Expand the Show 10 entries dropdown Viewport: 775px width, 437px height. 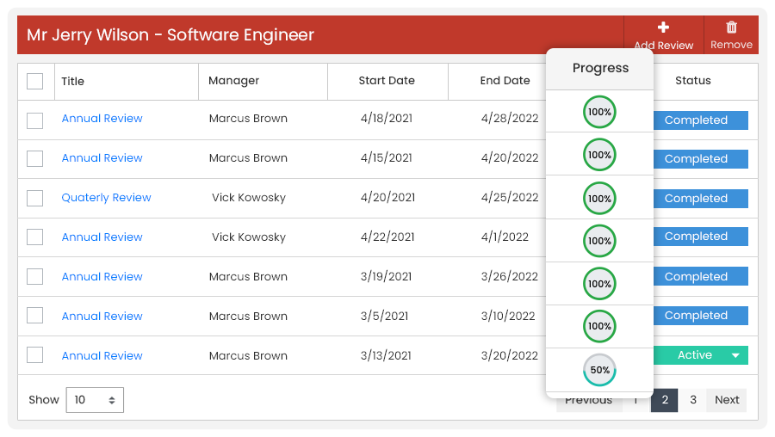(95, 400)
